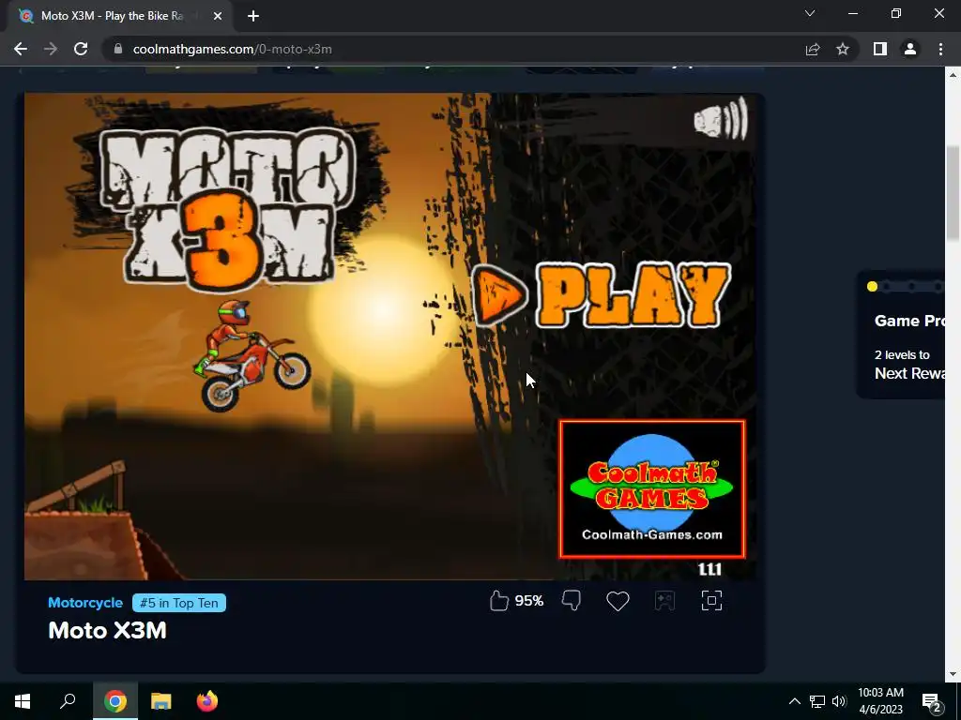961x720 pixels.
Task: Bookmark this page with the star
Action: point(843,49)
